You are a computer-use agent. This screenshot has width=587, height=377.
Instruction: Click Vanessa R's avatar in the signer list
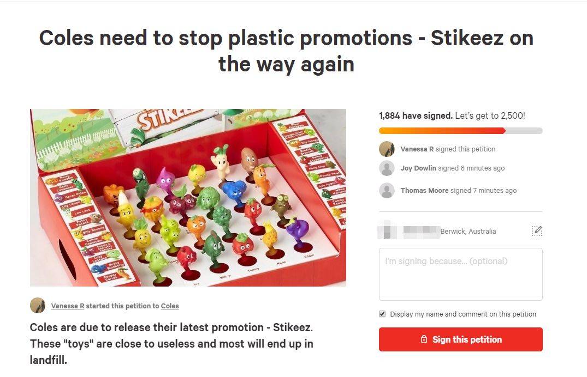point(387,149)
